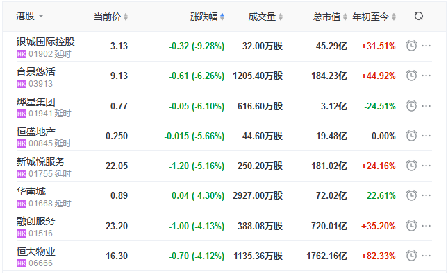Click year-to-date -22.61%
The image size is (448, 273).
click(x=380, y=195)
